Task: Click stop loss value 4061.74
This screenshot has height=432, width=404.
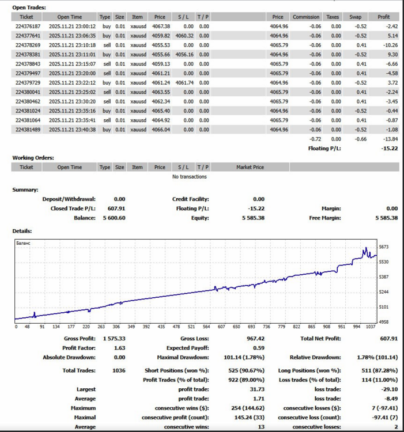Action: (x=184, y=82)
